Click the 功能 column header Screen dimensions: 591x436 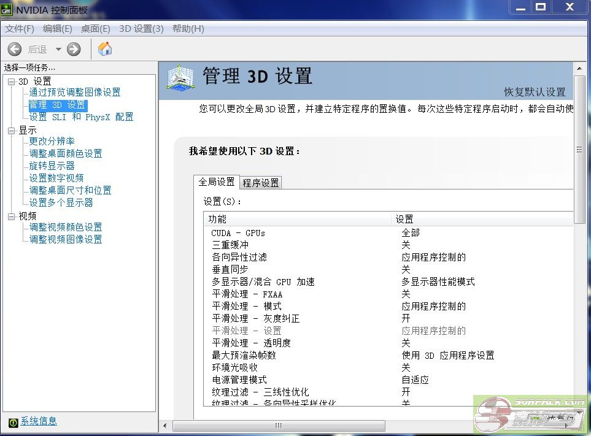298,219
